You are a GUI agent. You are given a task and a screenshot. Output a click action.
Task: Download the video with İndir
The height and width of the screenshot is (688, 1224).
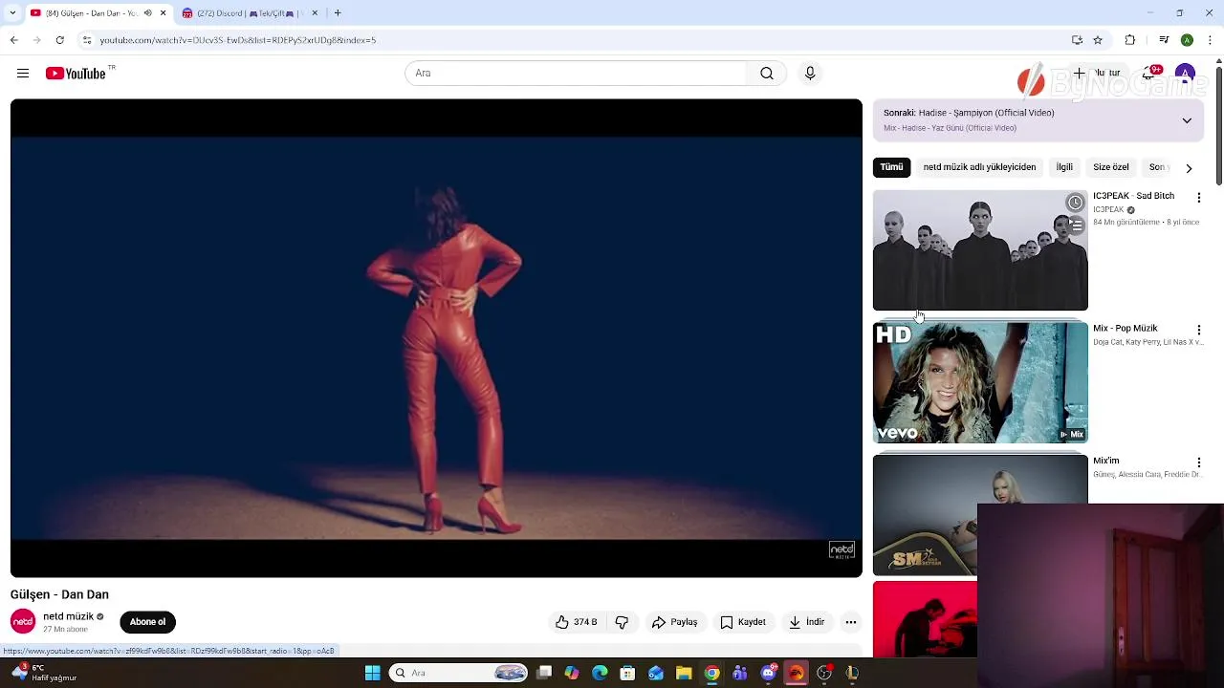(806, 622)
